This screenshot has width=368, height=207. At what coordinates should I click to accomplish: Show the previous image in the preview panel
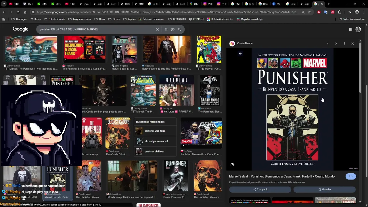click(x=327, y=44)
